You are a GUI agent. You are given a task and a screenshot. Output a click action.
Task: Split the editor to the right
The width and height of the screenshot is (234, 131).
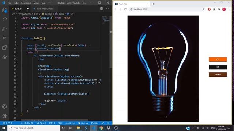(102, 9)
